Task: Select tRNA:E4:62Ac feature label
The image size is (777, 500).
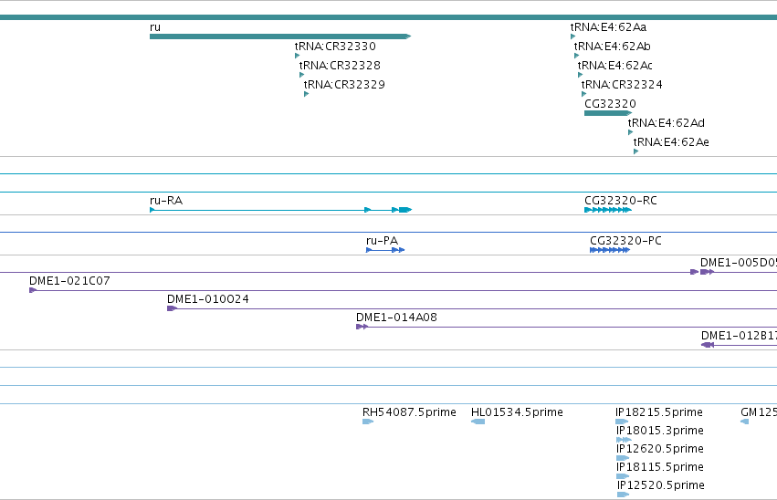Action: click(615, 66)
